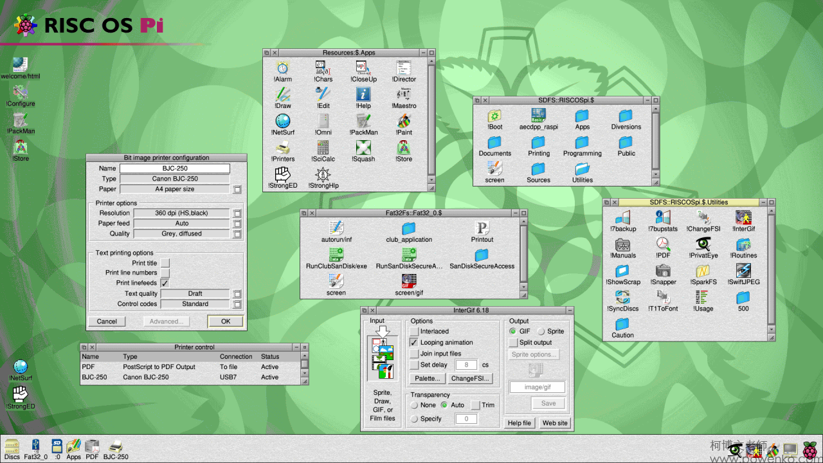Launch the !Draw application
Screen dimensions: 823x463
point(283,97)
